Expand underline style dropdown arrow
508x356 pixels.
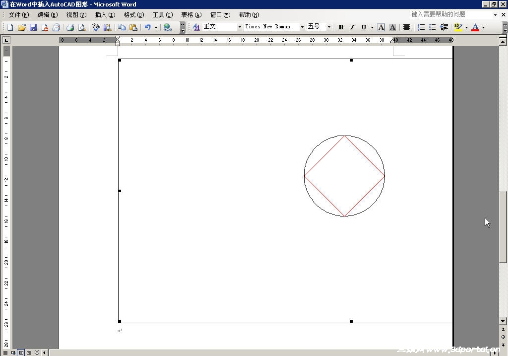pos(372,27)
